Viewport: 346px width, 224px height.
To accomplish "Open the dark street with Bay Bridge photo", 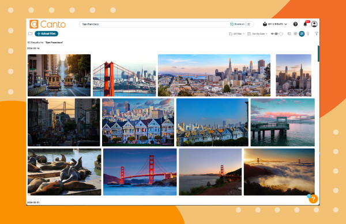I will (x=64, y=122).
